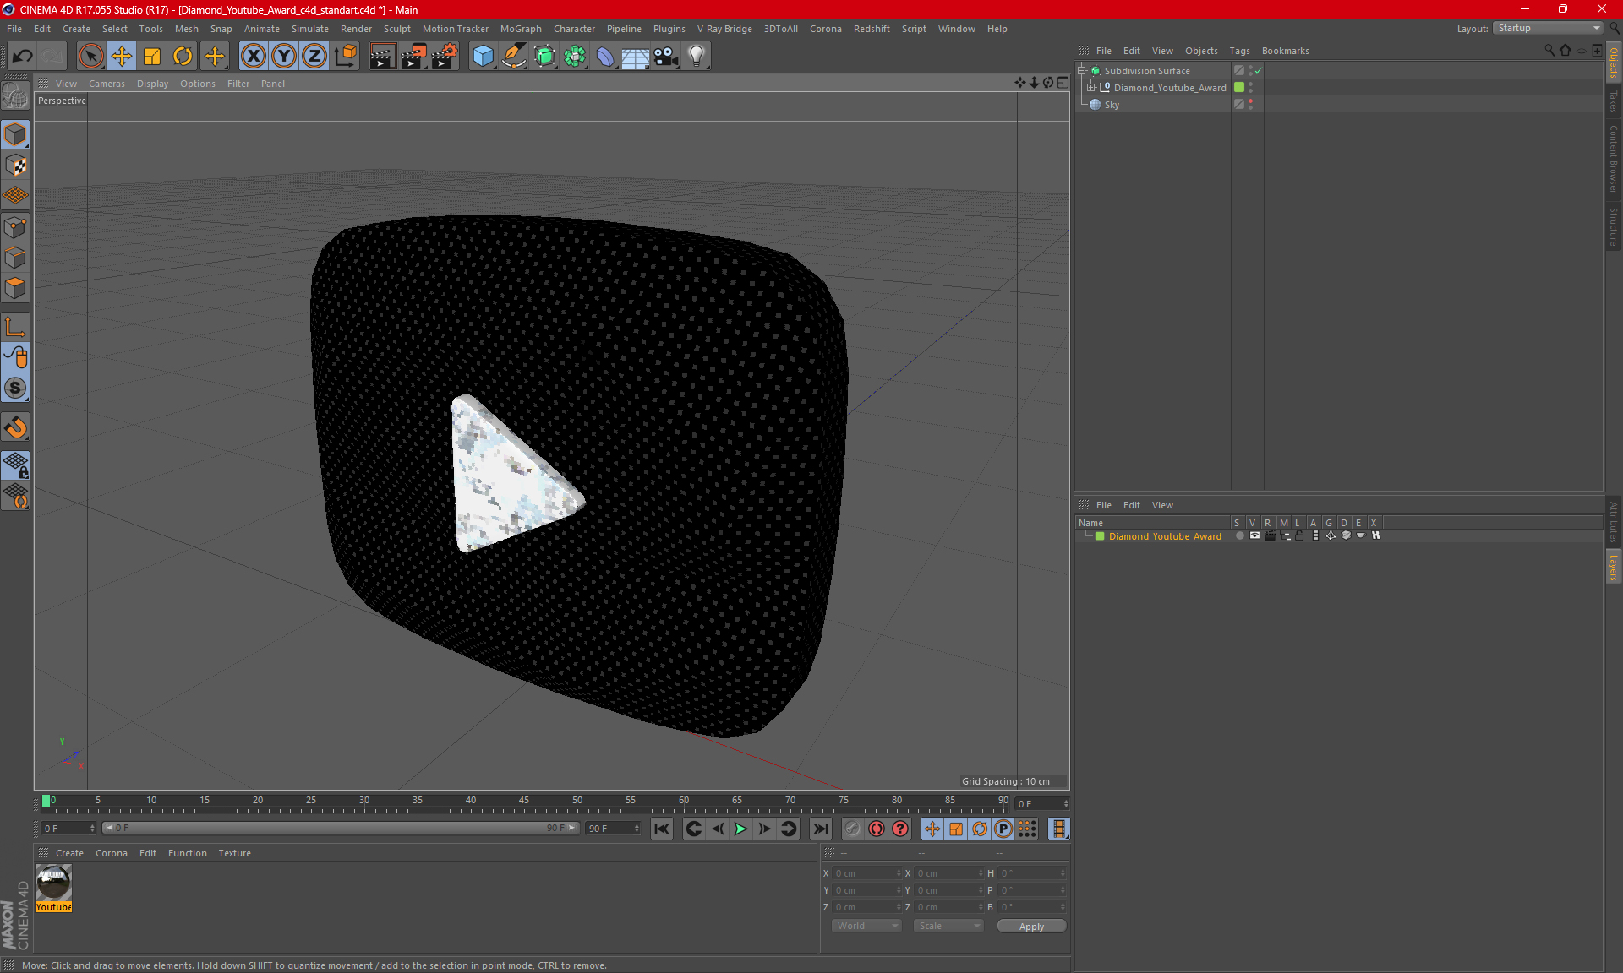Open Object Manager search magnifier icon
This screenshot has width=1623, height=973.
[x=1549, y=51]
